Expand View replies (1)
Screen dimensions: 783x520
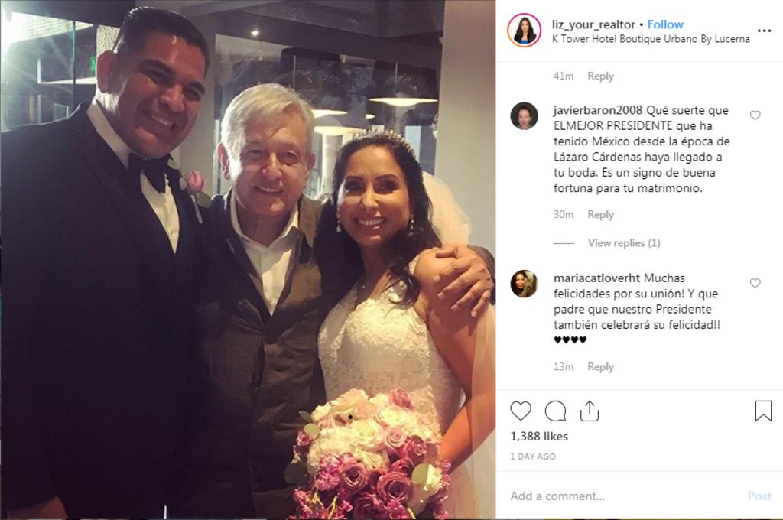coord(624,243)
